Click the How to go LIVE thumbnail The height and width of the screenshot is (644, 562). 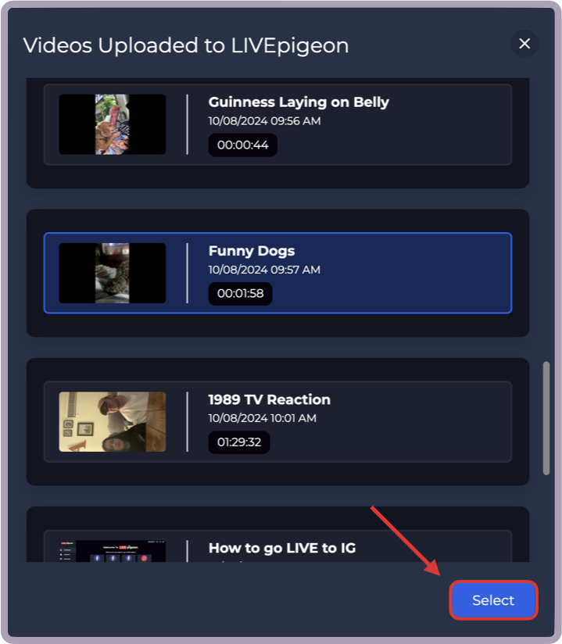pos(112,551)
